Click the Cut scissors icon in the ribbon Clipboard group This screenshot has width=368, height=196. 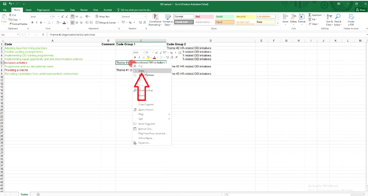[10, 15]
